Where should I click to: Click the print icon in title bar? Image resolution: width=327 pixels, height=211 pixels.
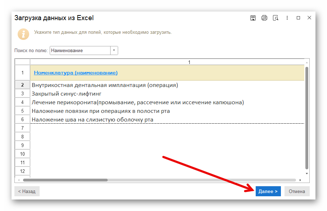point(264,18)
